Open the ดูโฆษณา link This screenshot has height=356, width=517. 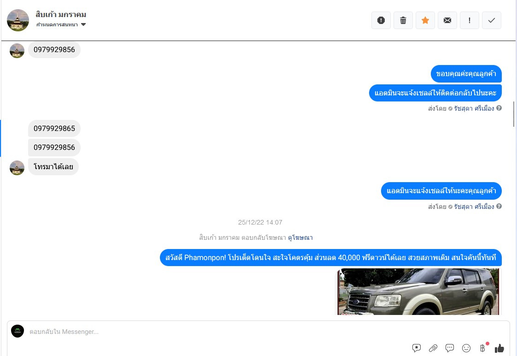pyautogui.click(x=300, y=237)
